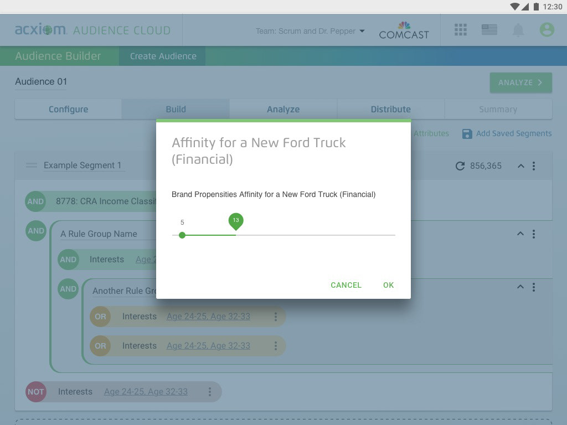Open the notifications bell
This screenshot has width=567, height=425.
[518, 30]
